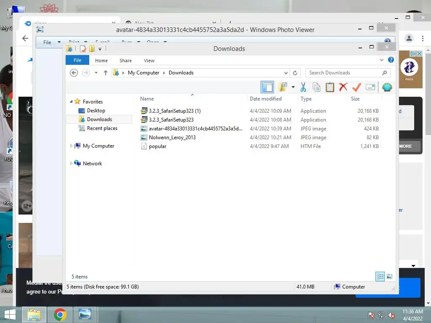The height and width of the screenshot is (323, 431).
Task: Select the avatar-4834a33013331c4cb JPEG file
Action: 195,129
